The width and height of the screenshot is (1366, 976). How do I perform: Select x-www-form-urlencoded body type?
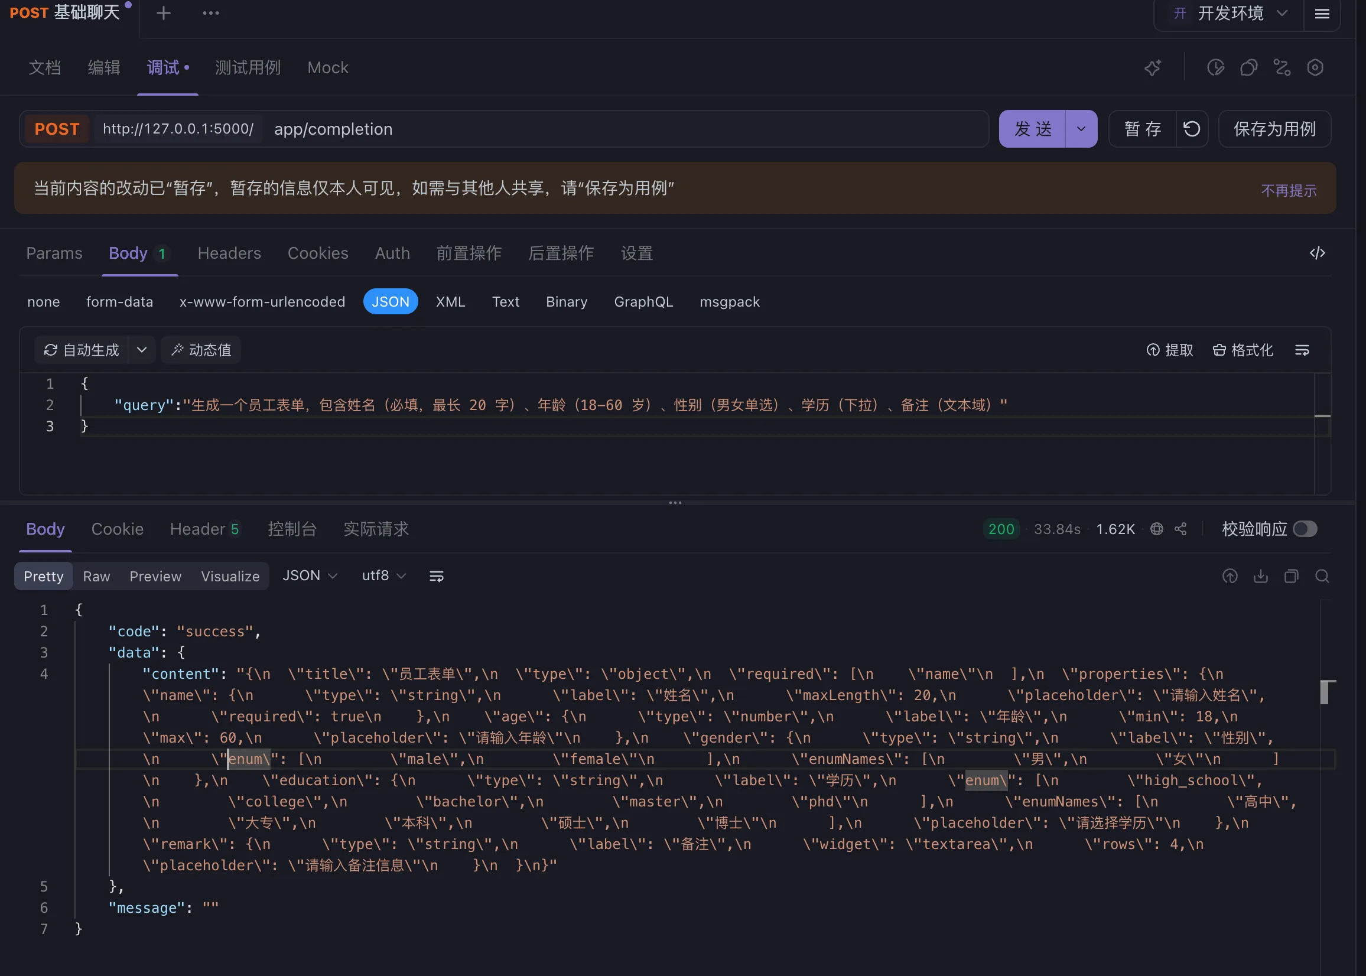262,302
